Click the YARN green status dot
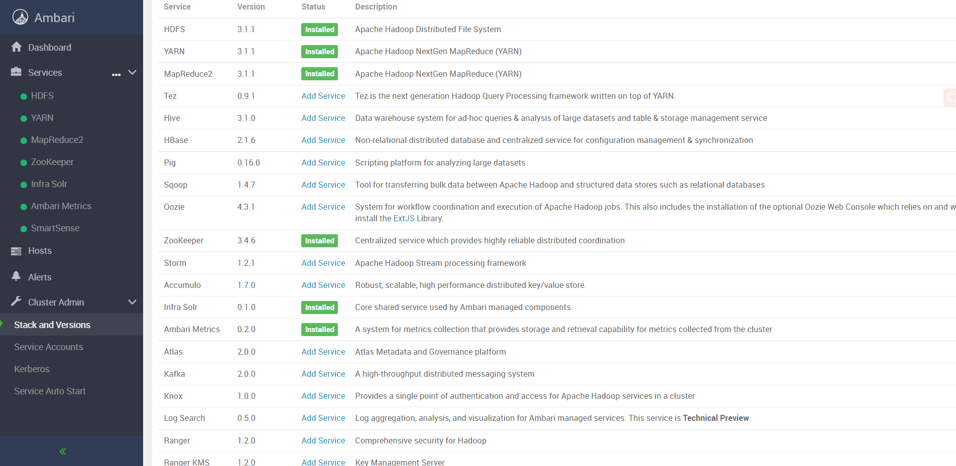 24,118
